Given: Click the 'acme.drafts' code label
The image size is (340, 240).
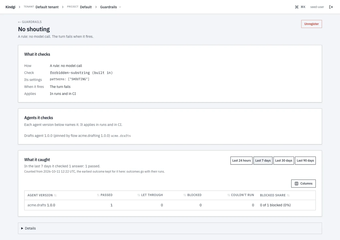Looking at the screenshot, I should (121, 136).
